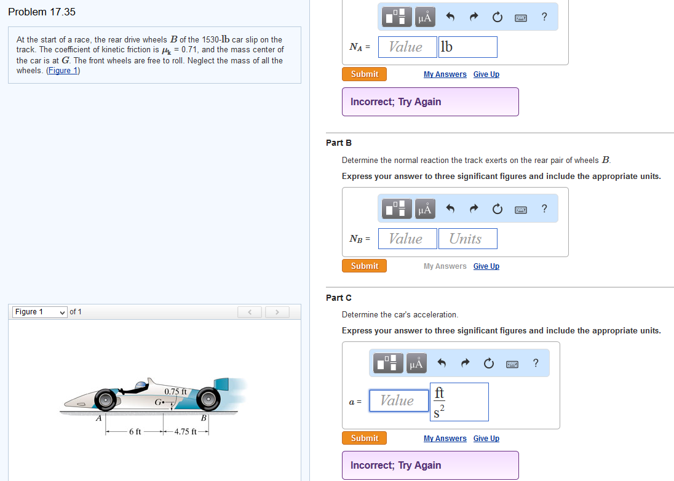
Task: Click the previous figure chevron button
Action: coord(249,312)
